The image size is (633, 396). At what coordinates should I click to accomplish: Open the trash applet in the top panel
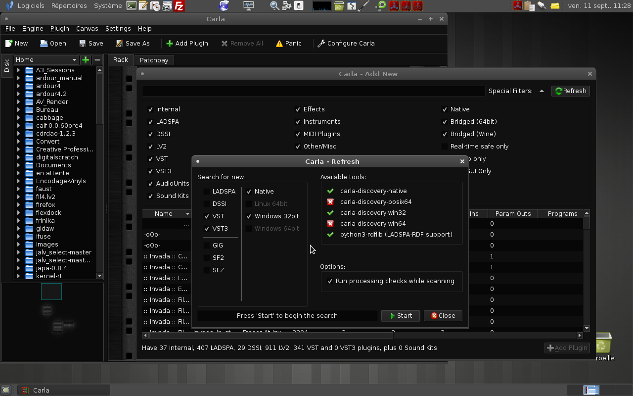339,6
